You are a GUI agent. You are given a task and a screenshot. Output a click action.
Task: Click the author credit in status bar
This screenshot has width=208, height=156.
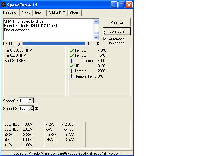67,153
